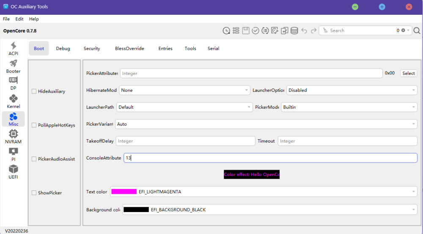
Task: Click the V20220236 status bar text
Action: [16, 231]
